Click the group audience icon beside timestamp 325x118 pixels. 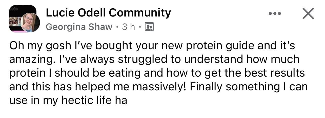pos(149,27)
